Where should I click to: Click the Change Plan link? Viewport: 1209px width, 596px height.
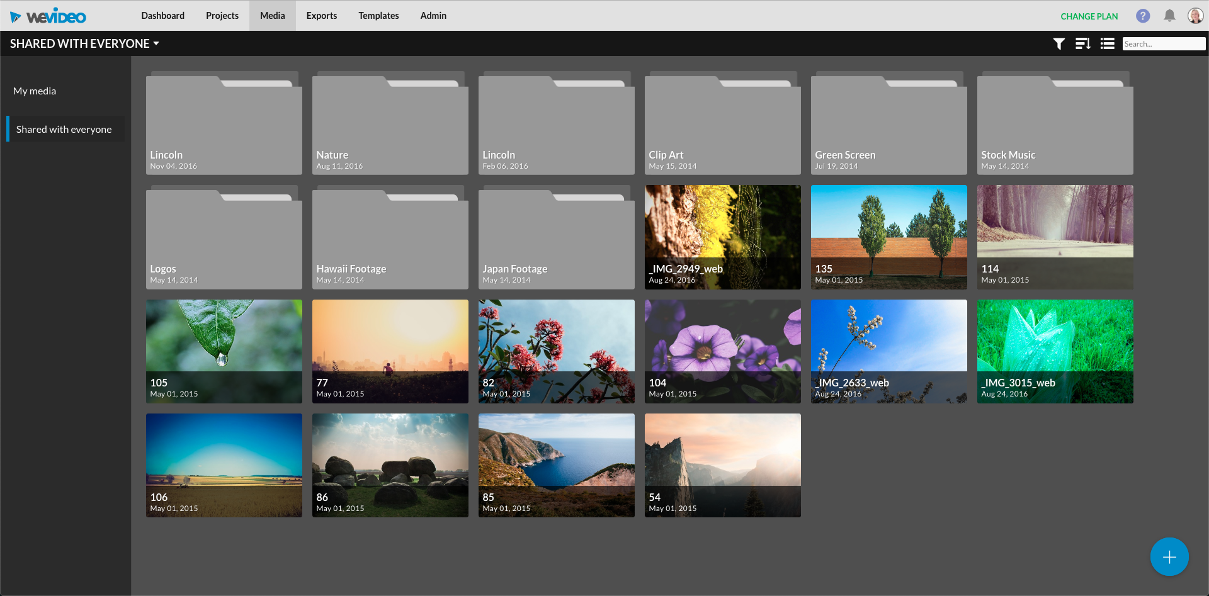1089,16
